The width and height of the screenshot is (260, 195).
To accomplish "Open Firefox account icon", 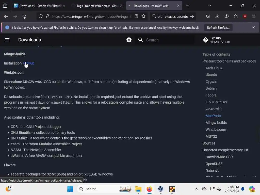I will click(x=226, y=16).
